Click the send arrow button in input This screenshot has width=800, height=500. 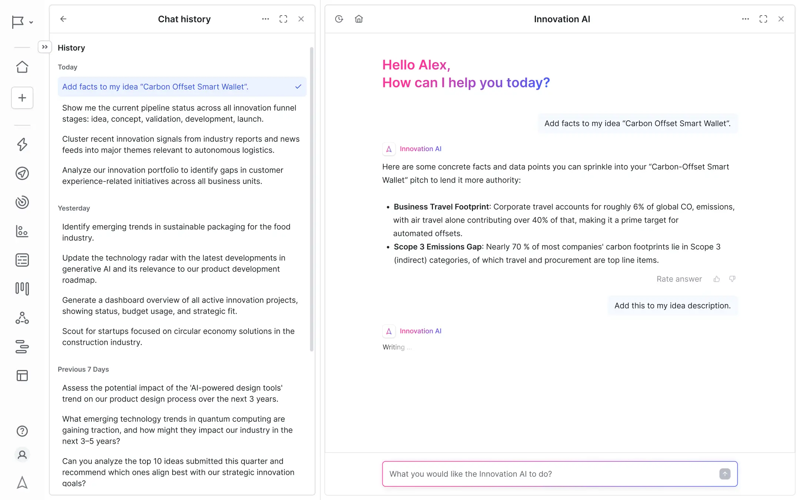point(725,474)
